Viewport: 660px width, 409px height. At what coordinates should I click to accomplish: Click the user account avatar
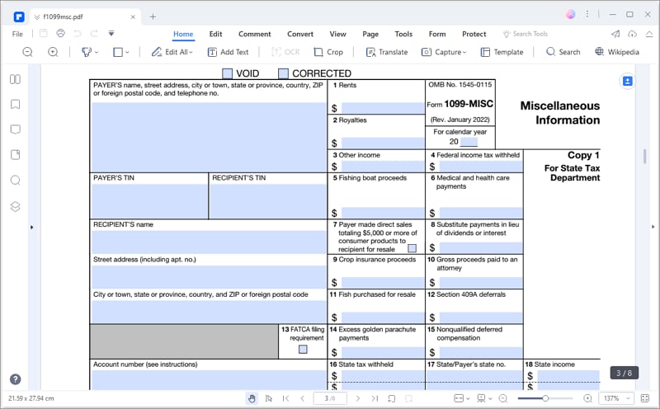pyautogui.click(x=571, y=14)
